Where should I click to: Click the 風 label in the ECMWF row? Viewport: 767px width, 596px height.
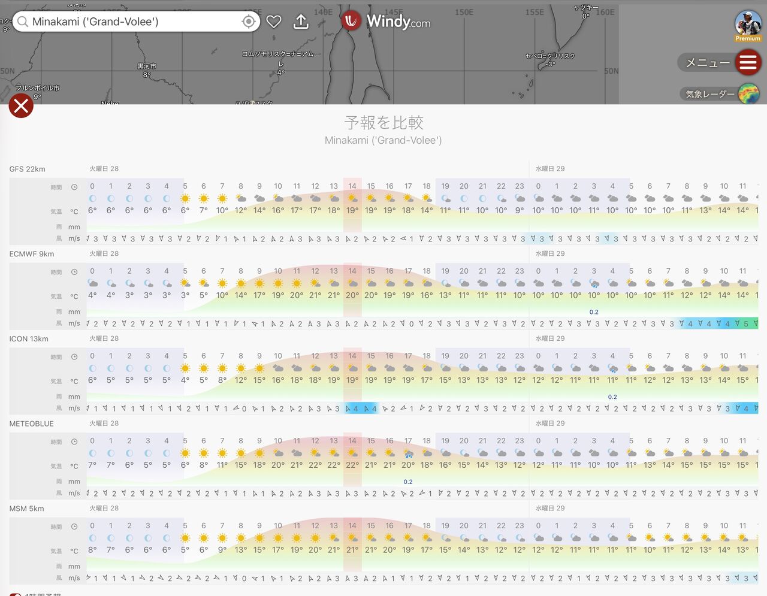[59, 323]
